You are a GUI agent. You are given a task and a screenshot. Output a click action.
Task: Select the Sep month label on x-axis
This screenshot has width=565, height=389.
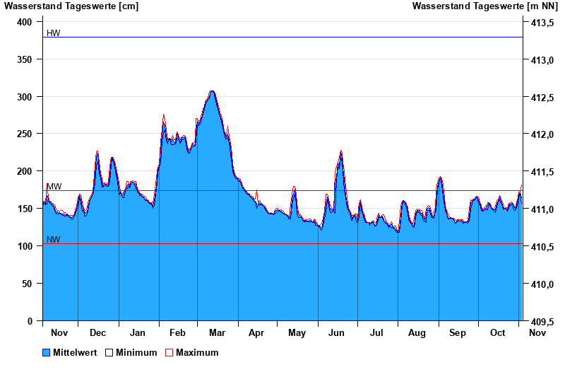(458, 332)
